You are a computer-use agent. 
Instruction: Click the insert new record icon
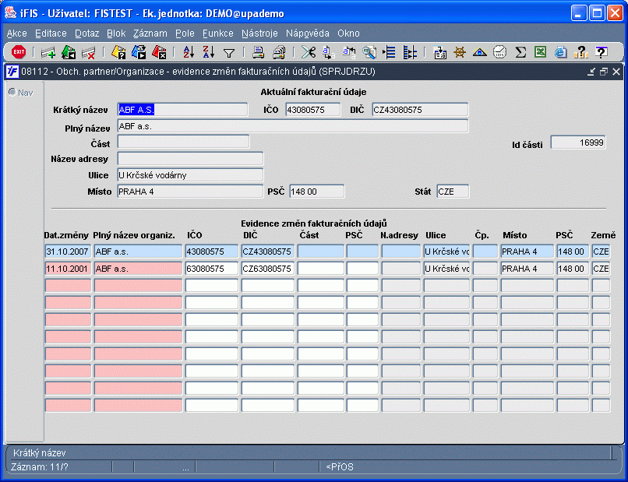pyautogui.click(x=48, y=52)
